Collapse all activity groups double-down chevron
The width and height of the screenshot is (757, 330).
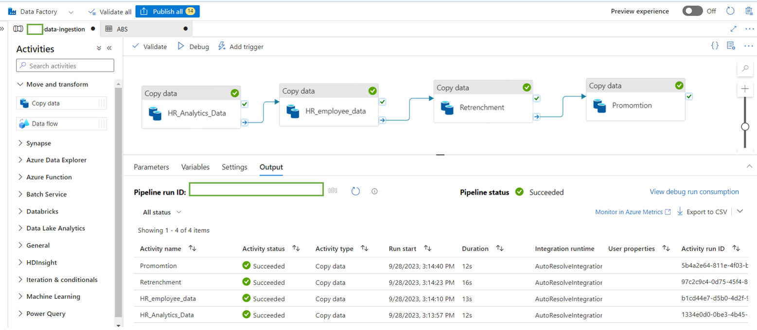point(99,48)
